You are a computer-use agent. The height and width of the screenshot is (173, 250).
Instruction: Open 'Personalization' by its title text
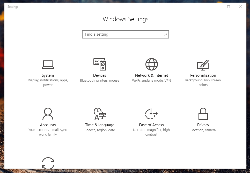(203, 75)
